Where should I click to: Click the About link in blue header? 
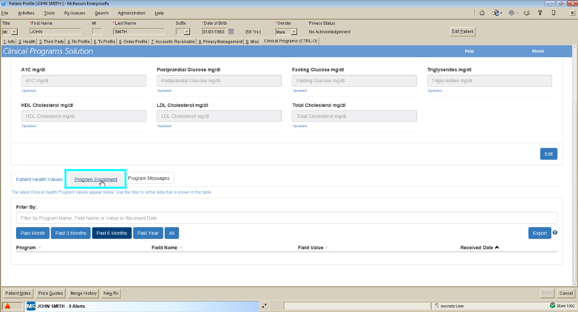point(538,51)
